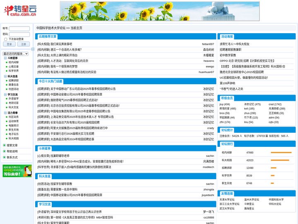Open 武汉大学论坛 friend link
Screen dimensions: 298x224
pos(227,209)
